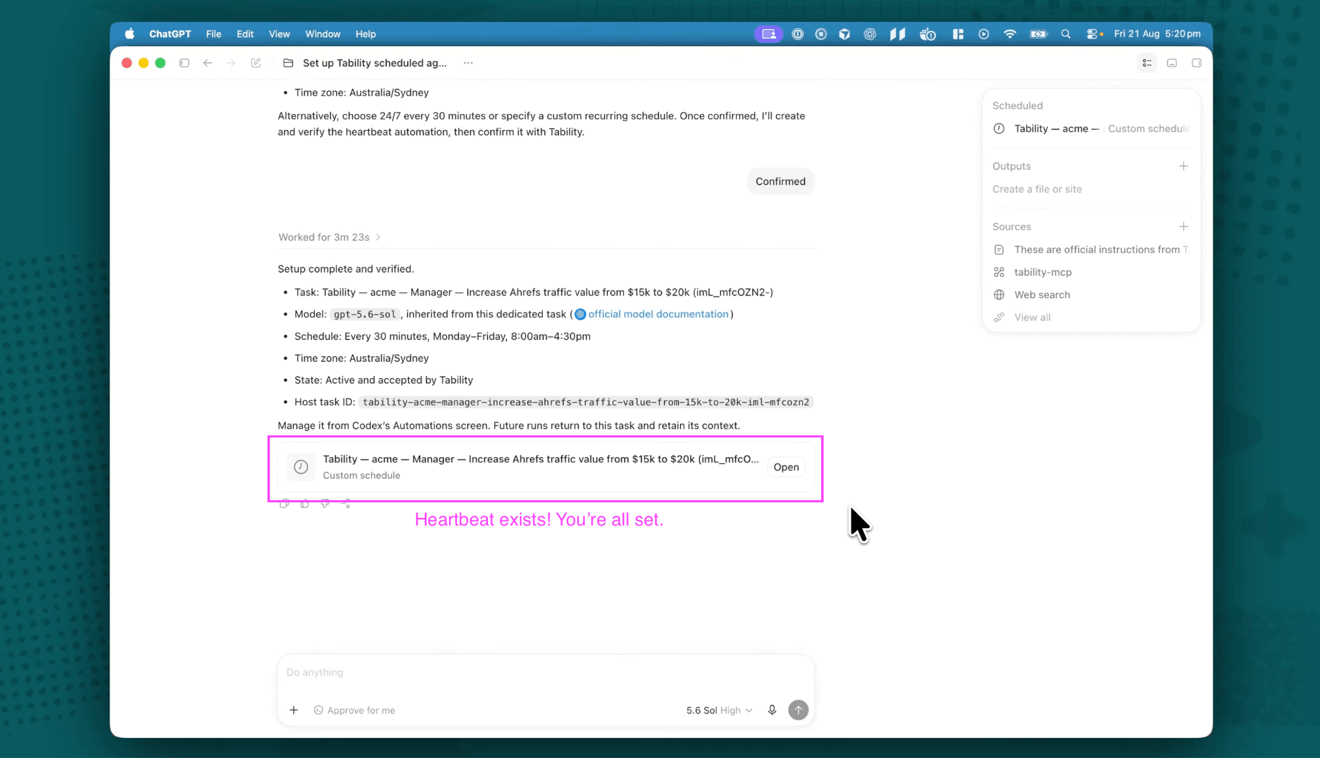Add a new source with the plus icon
Image resolution: width=1320 pixels, height=758 pixels.
1183,227
